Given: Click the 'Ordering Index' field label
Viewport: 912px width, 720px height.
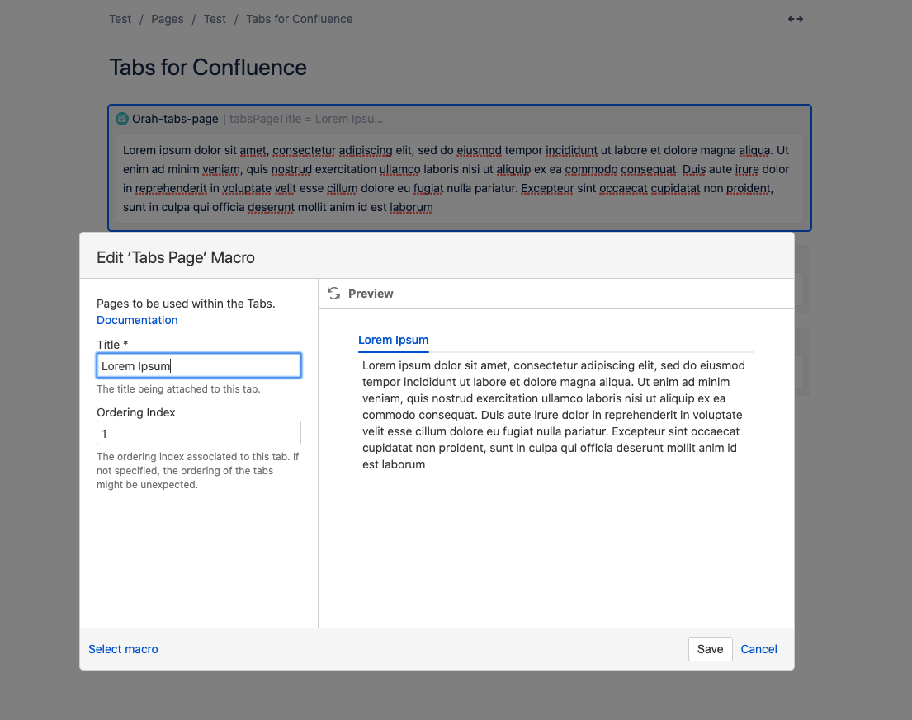Looking at the screenshot, I should pyautogui.click(x=136, y=412).
